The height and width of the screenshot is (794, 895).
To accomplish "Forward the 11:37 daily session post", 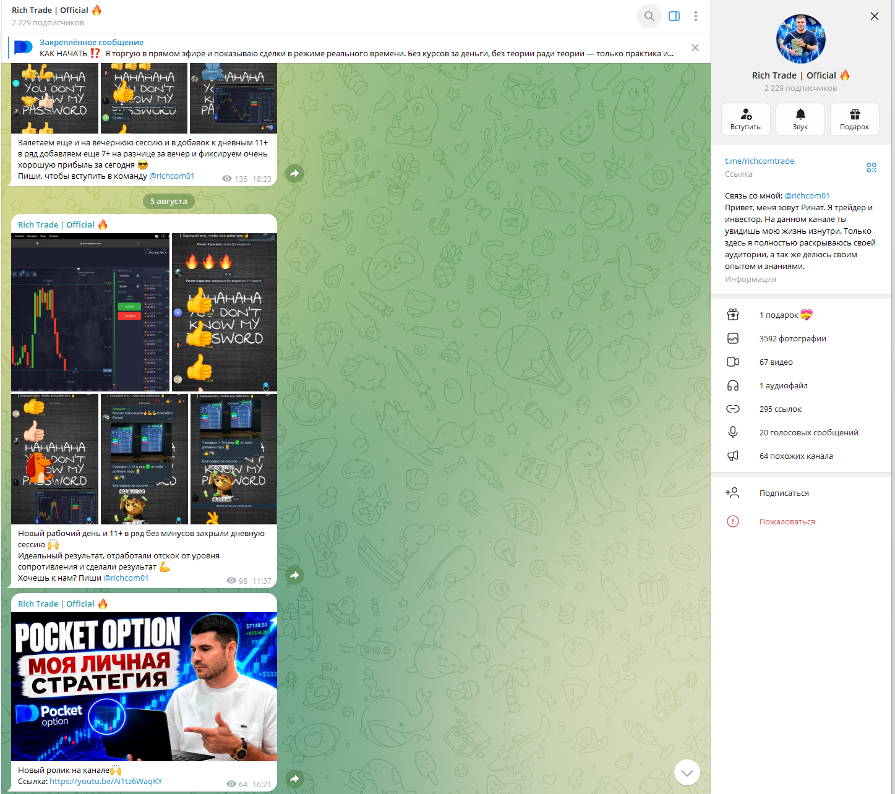I will (294, 576).
